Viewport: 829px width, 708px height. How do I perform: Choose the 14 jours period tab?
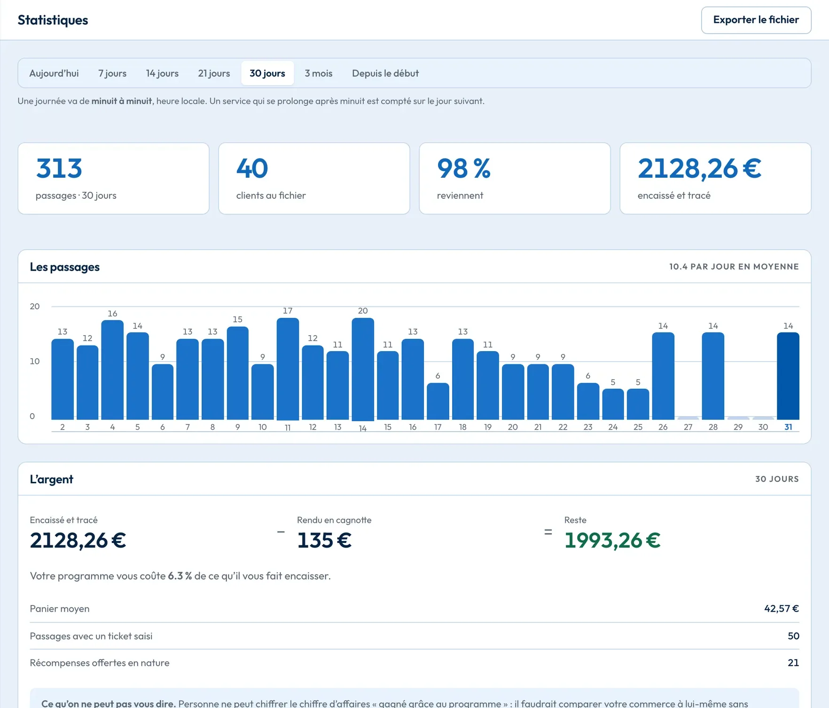pyautogui.click(x=162, y=73)
